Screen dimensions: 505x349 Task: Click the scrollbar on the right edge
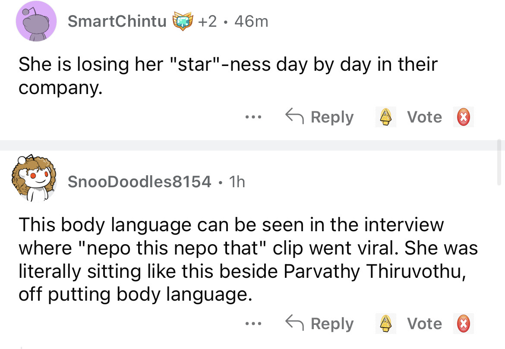500,162
